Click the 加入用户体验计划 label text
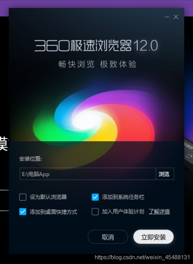This screenshot has width=193, height=264. (x=123, y=212)
